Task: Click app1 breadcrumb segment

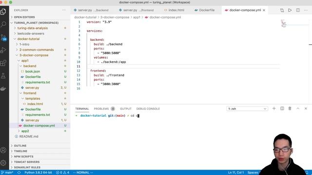Action: click(x=136, y=17)
